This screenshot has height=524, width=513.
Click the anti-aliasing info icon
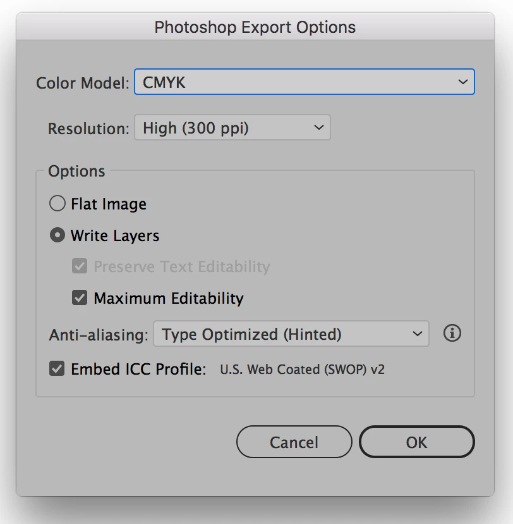pos(452,334)
